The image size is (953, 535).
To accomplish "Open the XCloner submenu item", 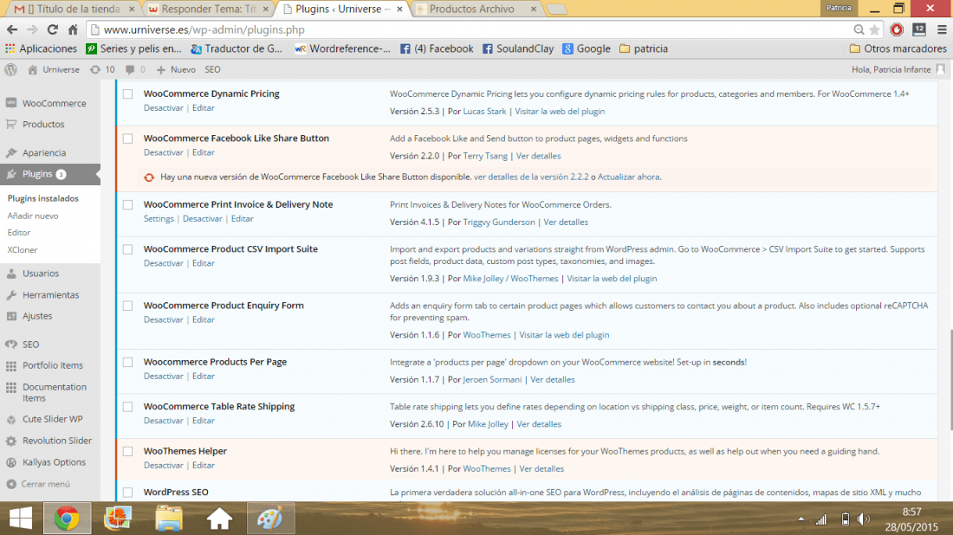I will click(23, 249).
